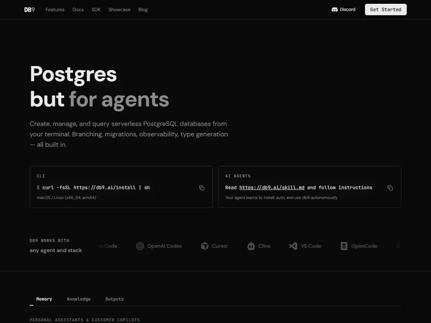Select the Memory tab

[44, 299]
